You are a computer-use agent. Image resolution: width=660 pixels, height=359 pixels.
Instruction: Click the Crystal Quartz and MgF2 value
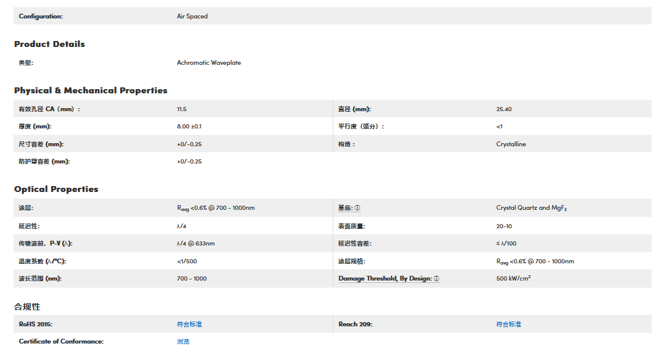[x=531, y=209]
